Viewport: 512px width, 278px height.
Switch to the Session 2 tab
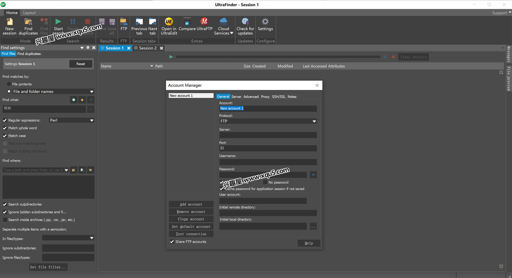[x=148, y=48]
